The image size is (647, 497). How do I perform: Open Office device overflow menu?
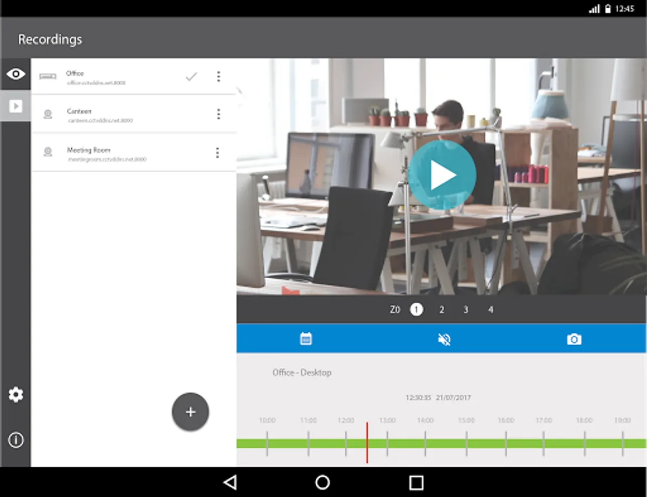point(218,76)
